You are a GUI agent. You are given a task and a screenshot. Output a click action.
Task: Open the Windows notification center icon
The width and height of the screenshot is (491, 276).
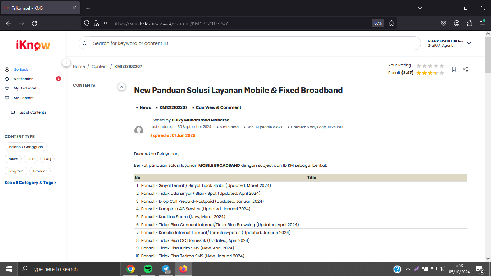479,269
